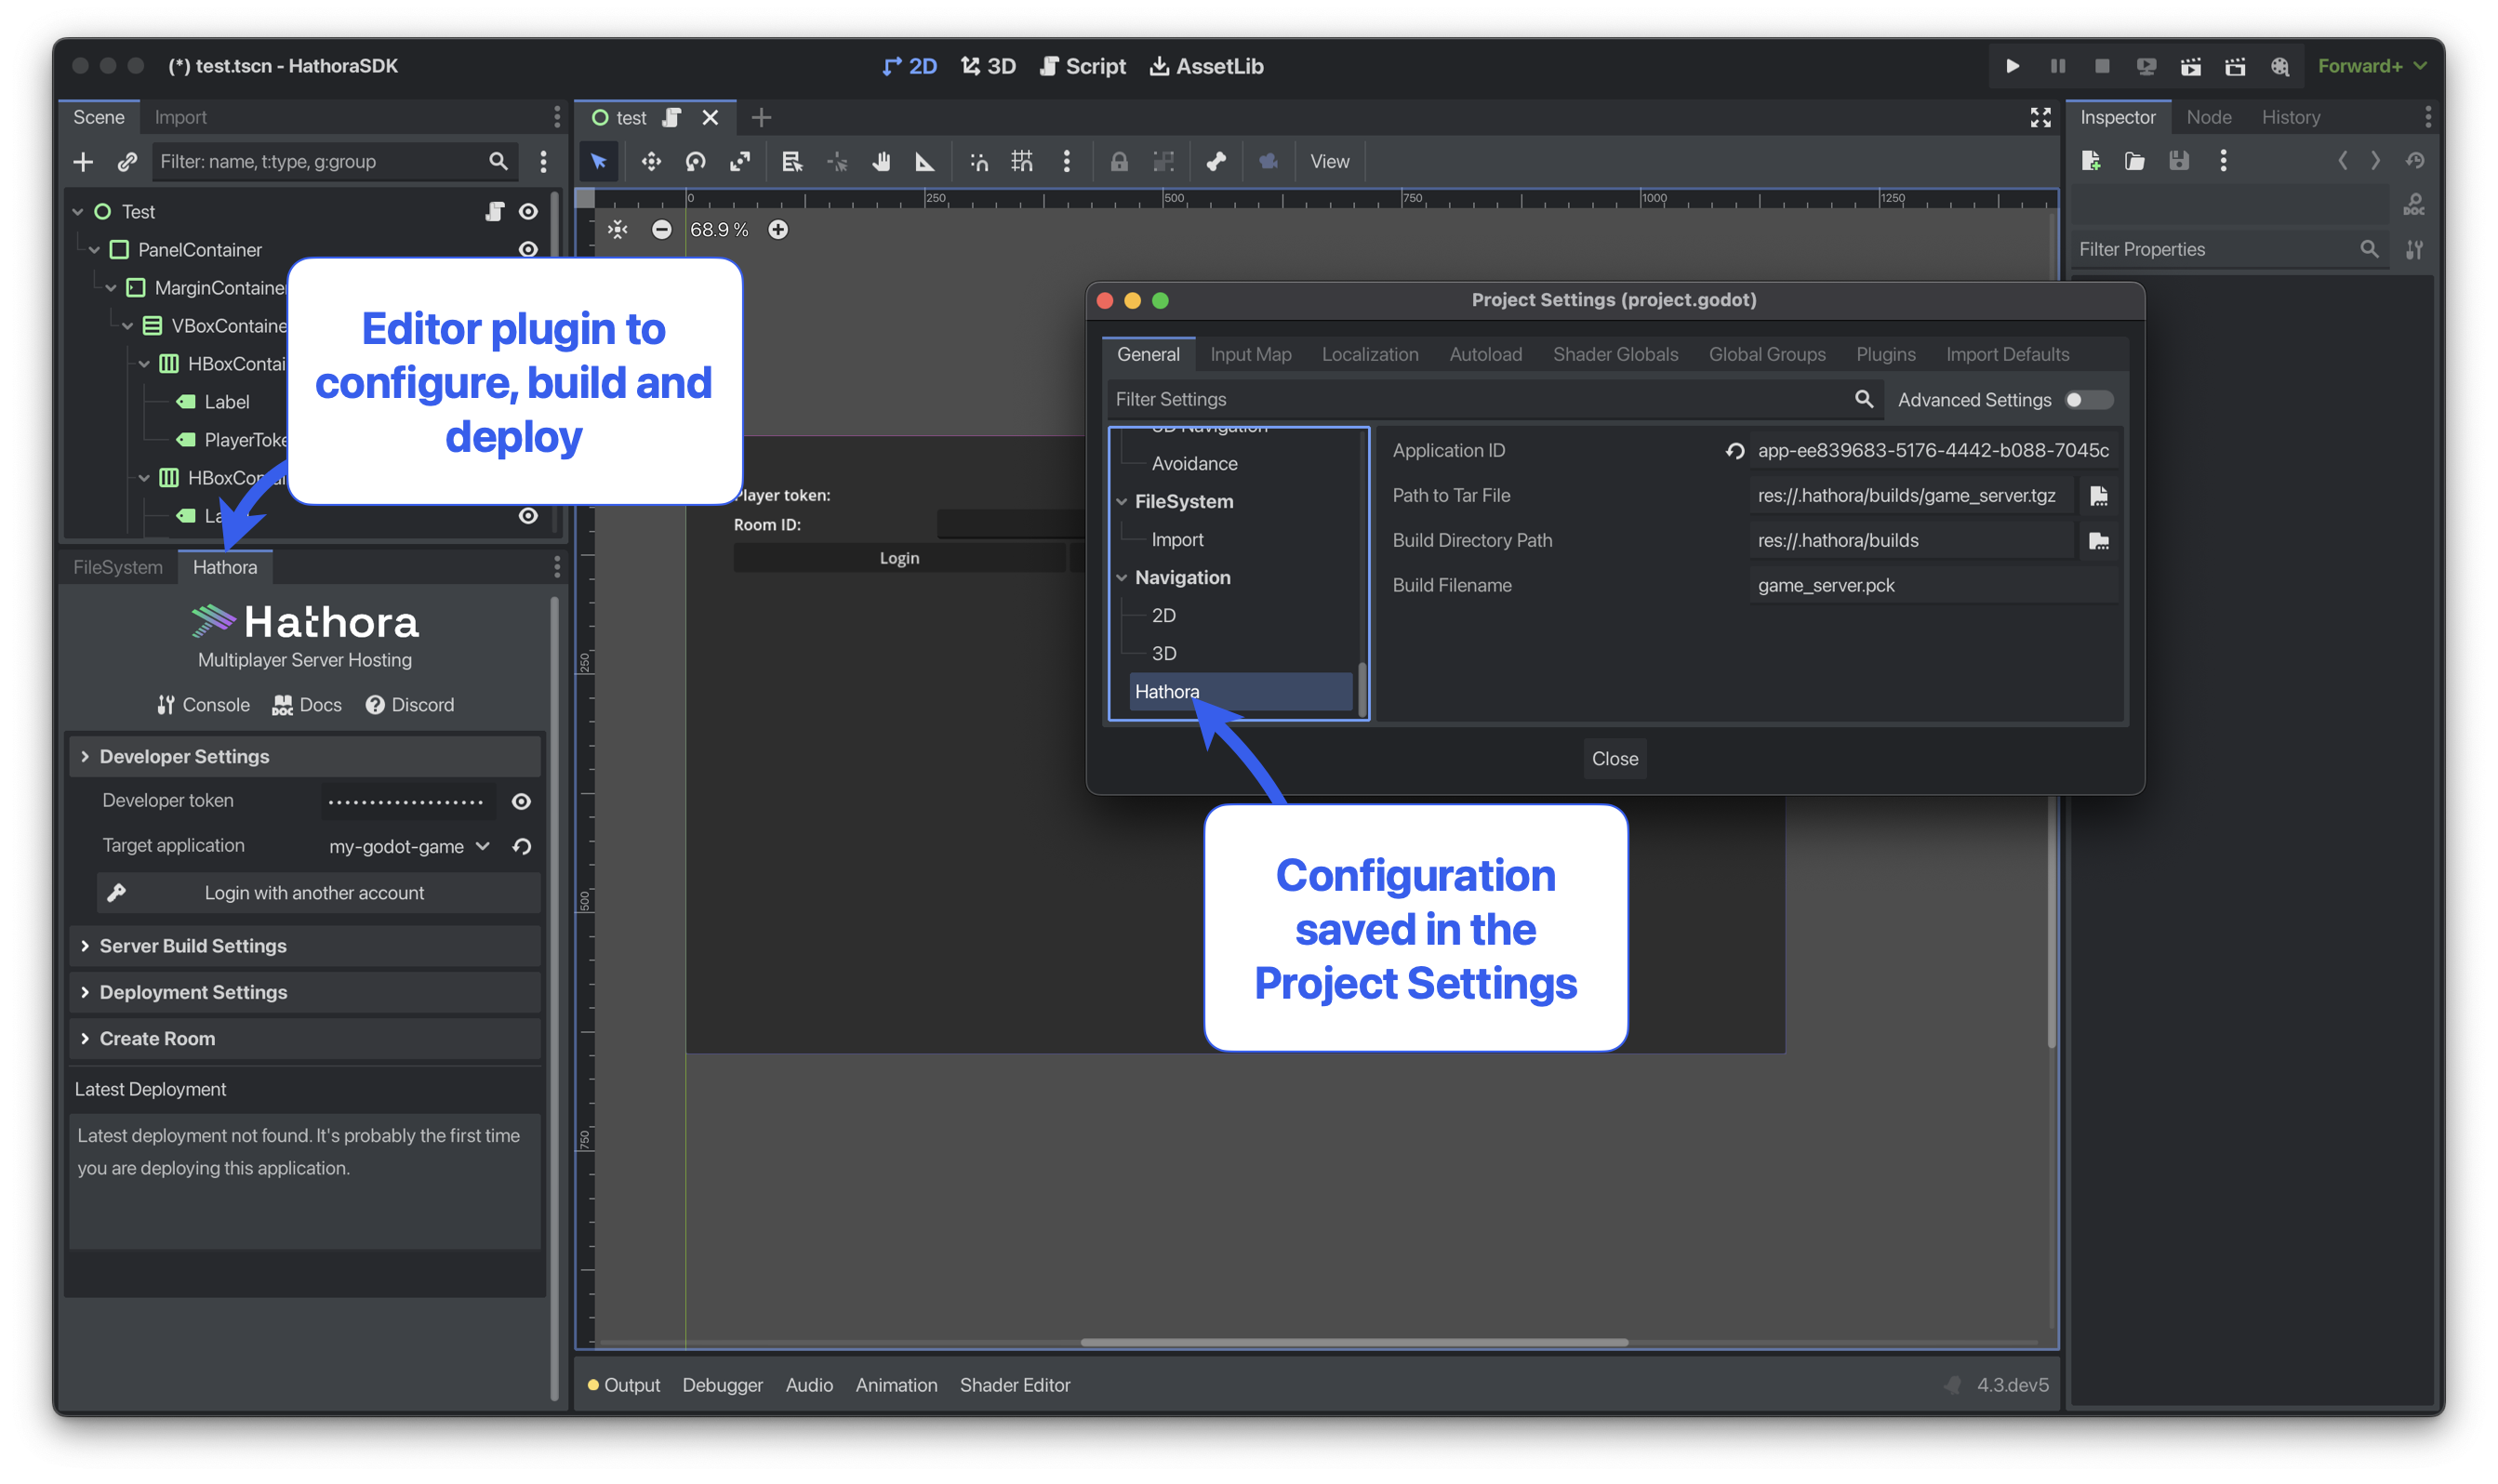Viewport: 2498px width, 1484px height.
Task: Expand the Server Build Settings section
Action: tap(193, 946)
